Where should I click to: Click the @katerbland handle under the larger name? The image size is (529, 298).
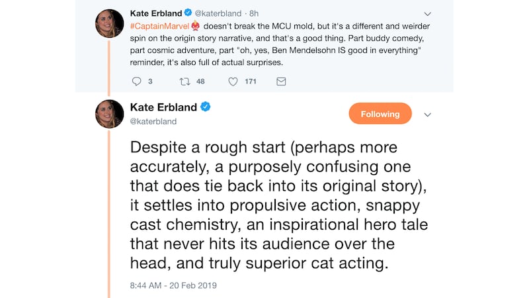(x=153, y=122)
